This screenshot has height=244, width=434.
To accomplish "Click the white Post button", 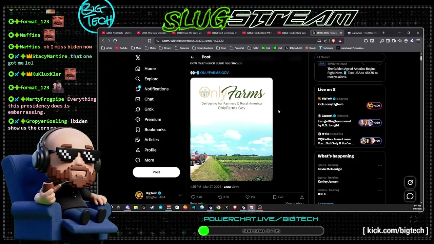I will coord(156,172).
